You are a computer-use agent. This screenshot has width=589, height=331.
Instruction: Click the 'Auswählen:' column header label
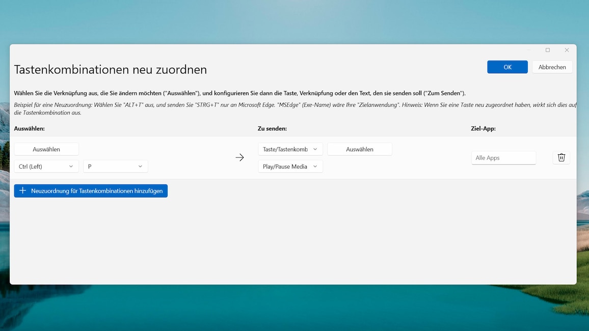pos(30,128)
